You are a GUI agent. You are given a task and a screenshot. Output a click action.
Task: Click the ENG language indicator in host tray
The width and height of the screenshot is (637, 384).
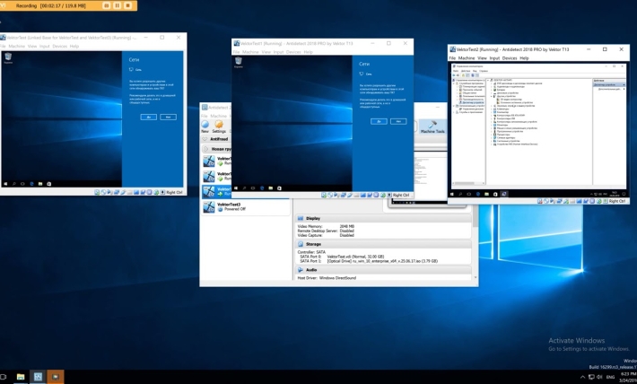pos(610,377)
